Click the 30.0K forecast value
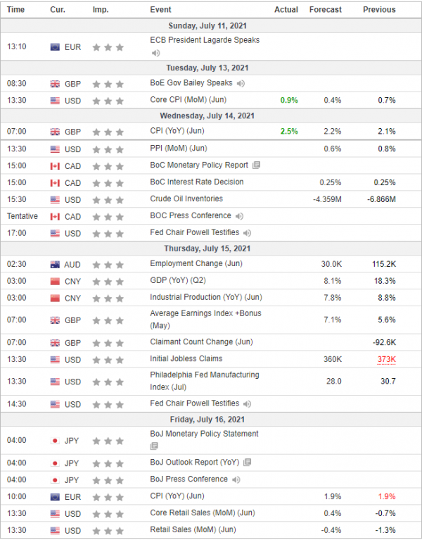This screenshot has height=540, width=422. (331, 264)
